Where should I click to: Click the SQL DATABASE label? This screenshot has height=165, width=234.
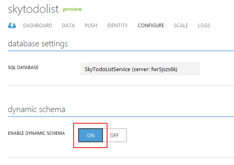tap(23, 67)
